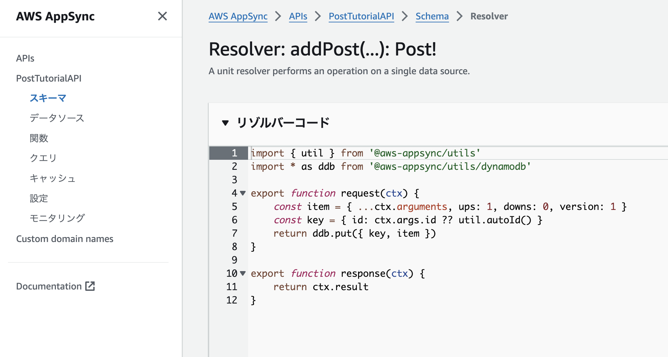Select line number 7 in the gutter

234,233
